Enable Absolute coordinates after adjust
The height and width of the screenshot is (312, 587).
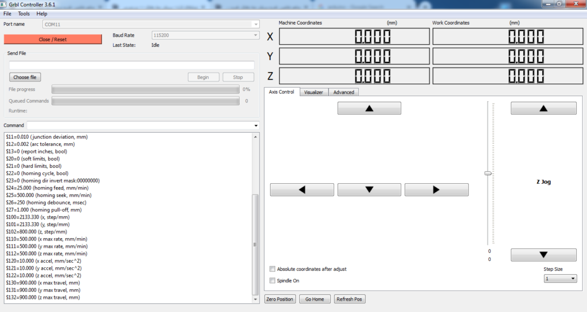pos(272,269)
